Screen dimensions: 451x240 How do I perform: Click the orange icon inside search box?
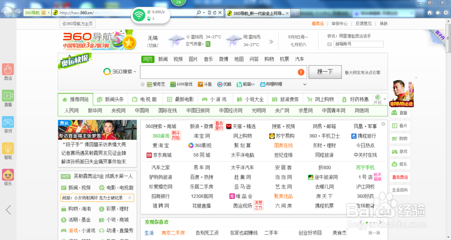[x=301, y=72]
